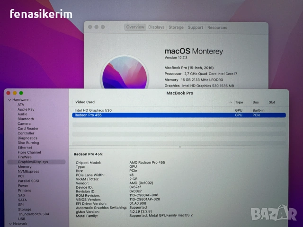Click the gMux Version '4.0.29 [3.2.8]'
This screenshot has height=227, width=303.
point(141,211)
